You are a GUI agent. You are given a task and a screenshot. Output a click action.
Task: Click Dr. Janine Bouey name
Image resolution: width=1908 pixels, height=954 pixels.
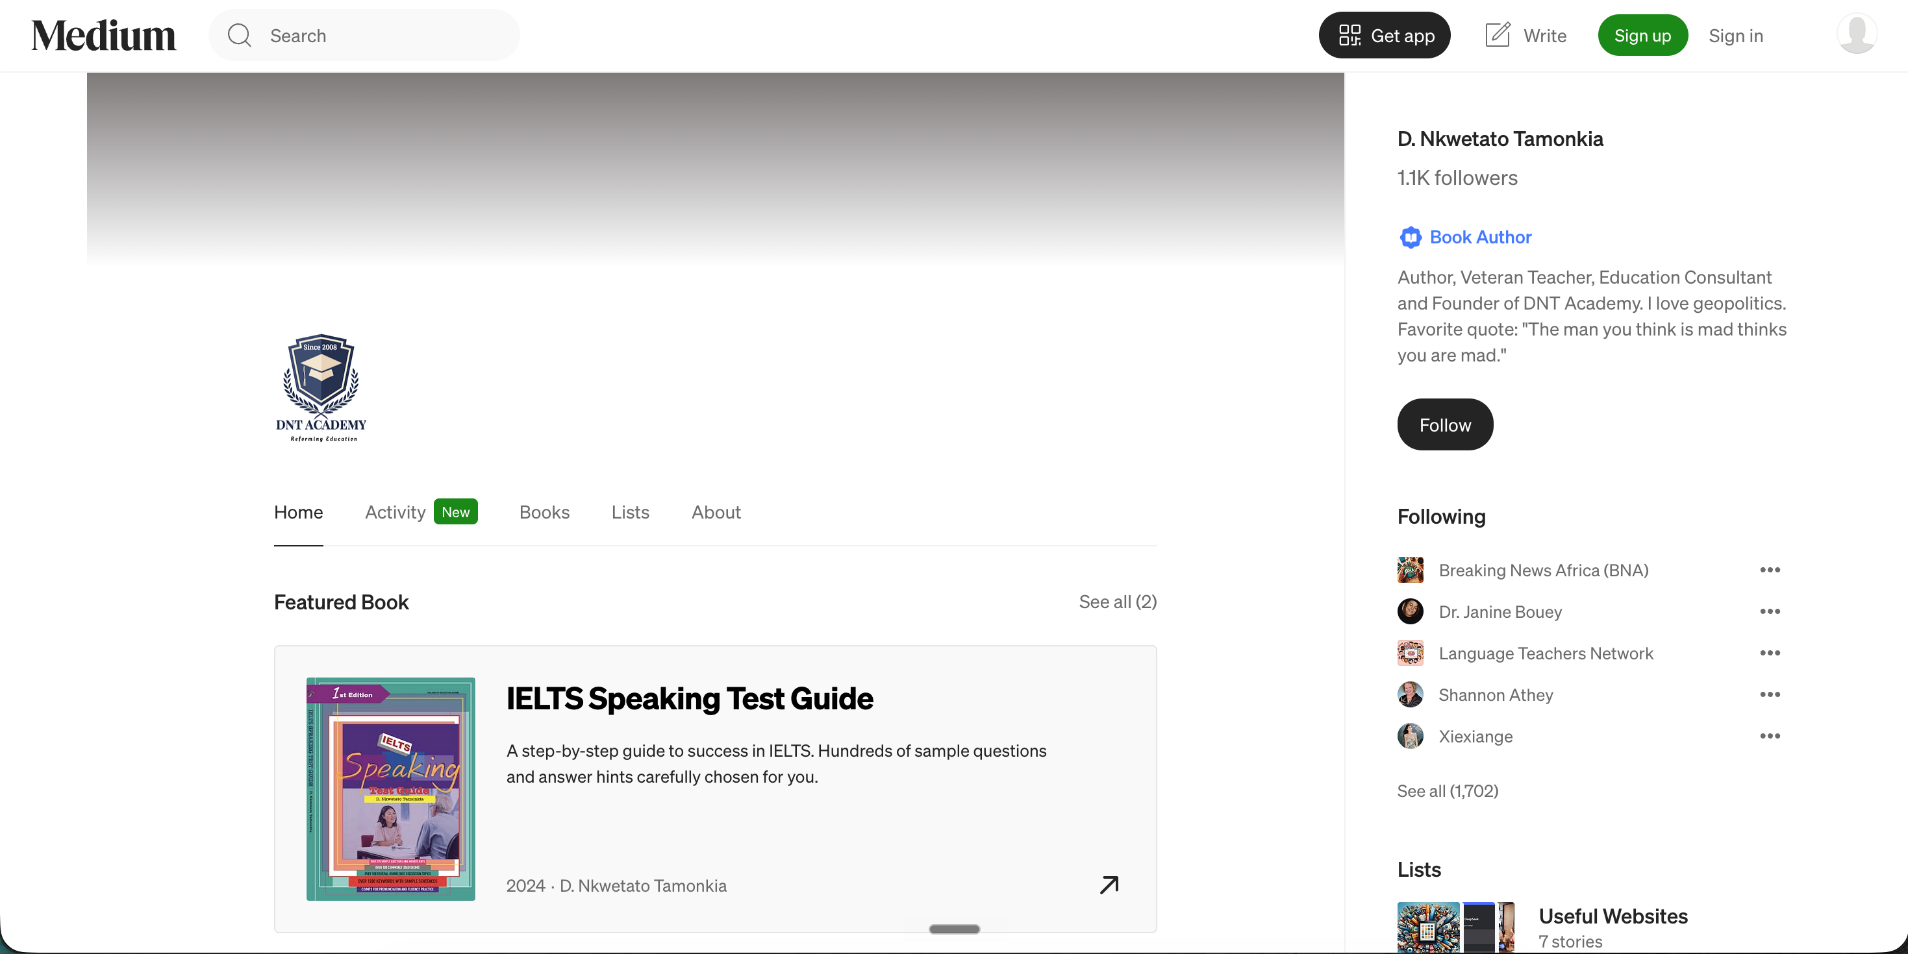pyautogui.click(x=1500, y=611)
